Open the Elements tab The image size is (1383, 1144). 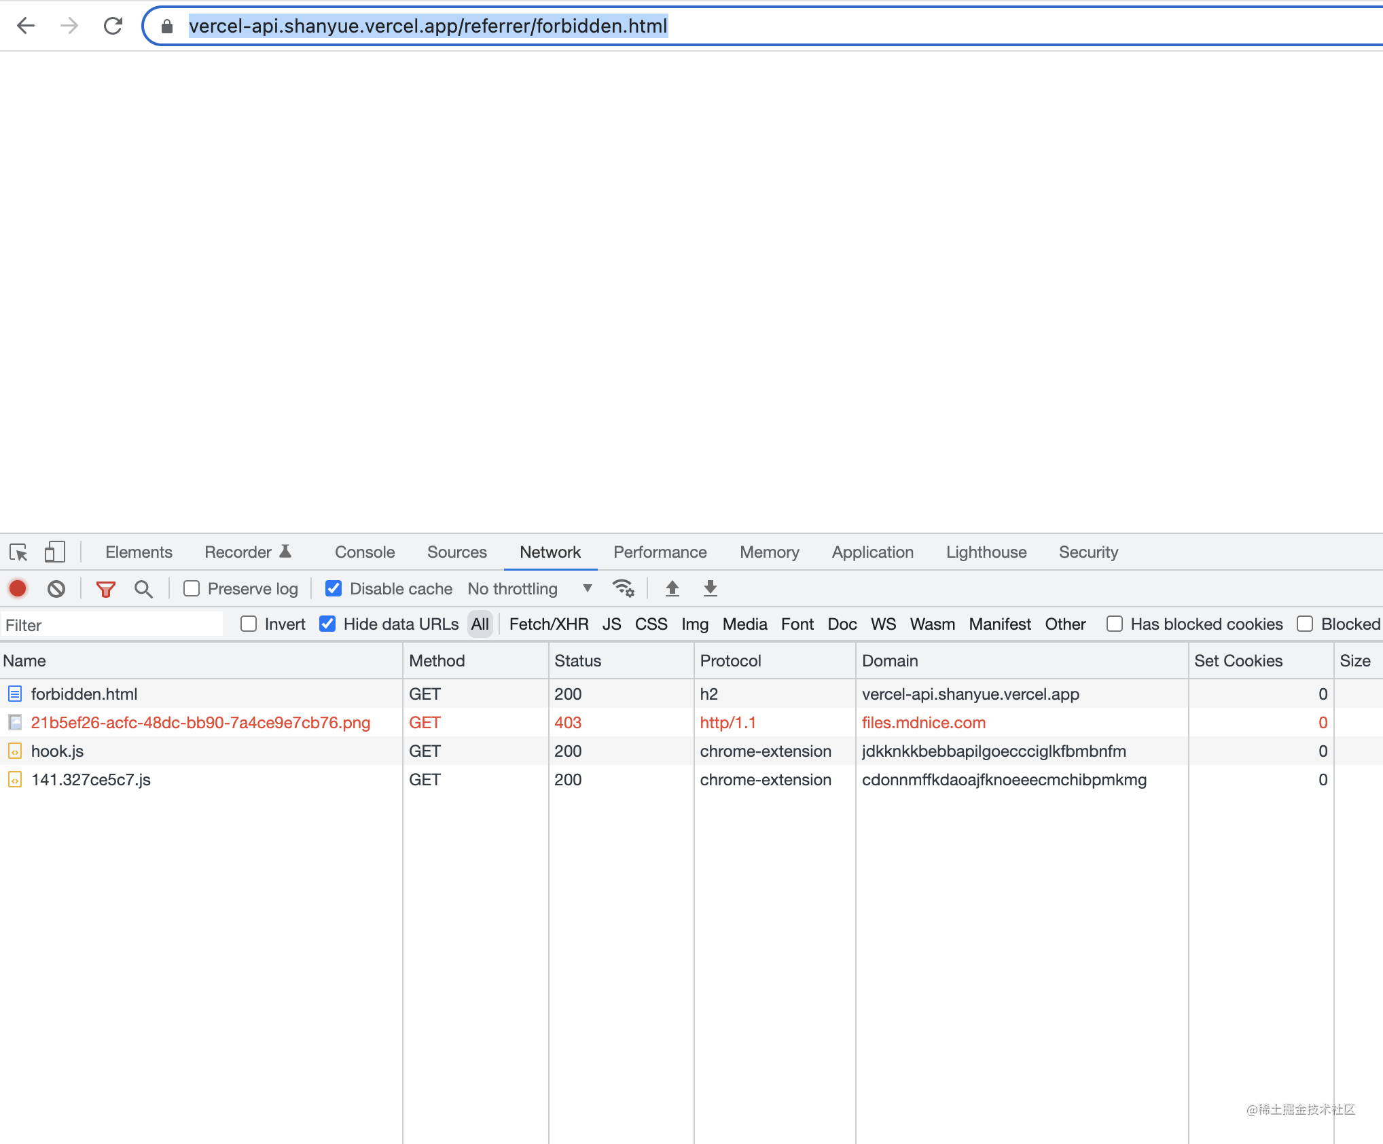tap(139, 552)
